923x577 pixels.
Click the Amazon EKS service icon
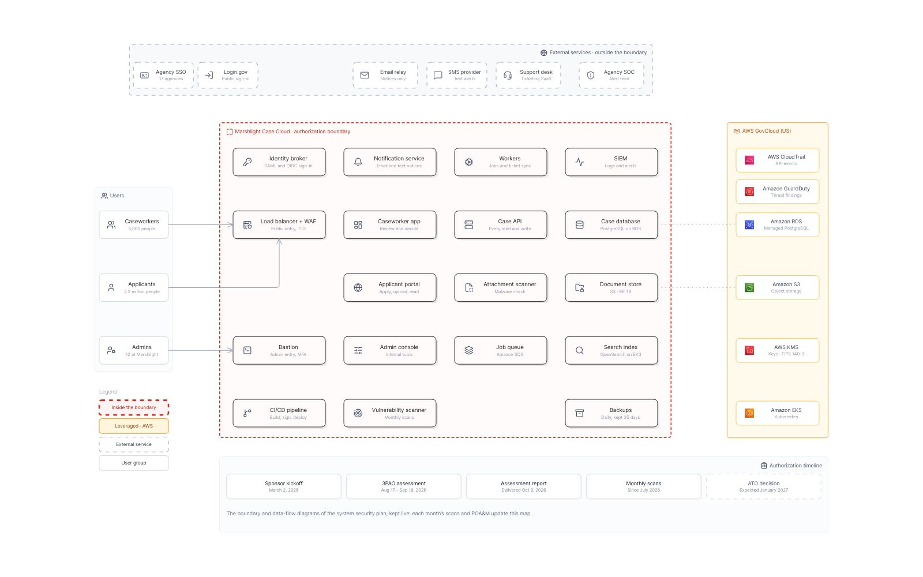tap(749, 414)
